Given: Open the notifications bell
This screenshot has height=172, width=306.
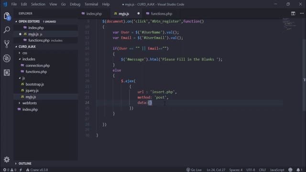Looking at the screenshot, I should [299, 170].
